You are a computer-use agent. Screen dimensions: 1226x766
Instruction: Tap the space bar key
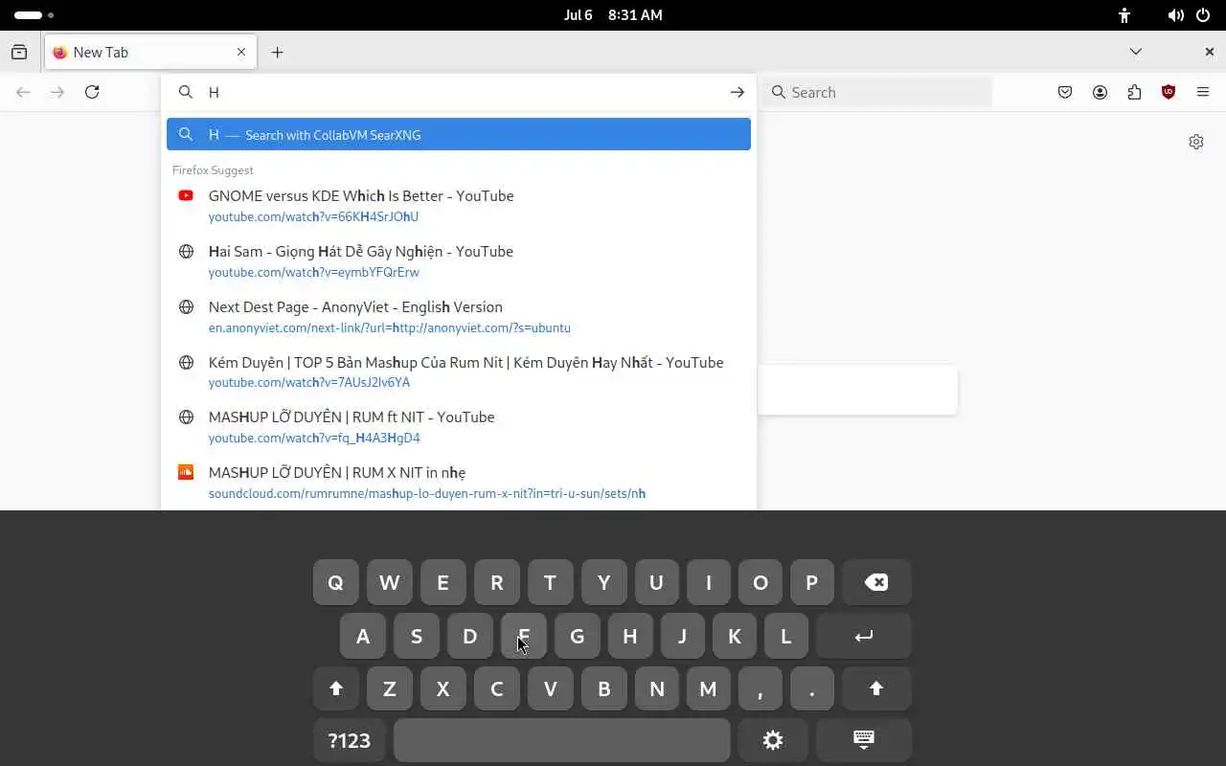pos(561,740)
